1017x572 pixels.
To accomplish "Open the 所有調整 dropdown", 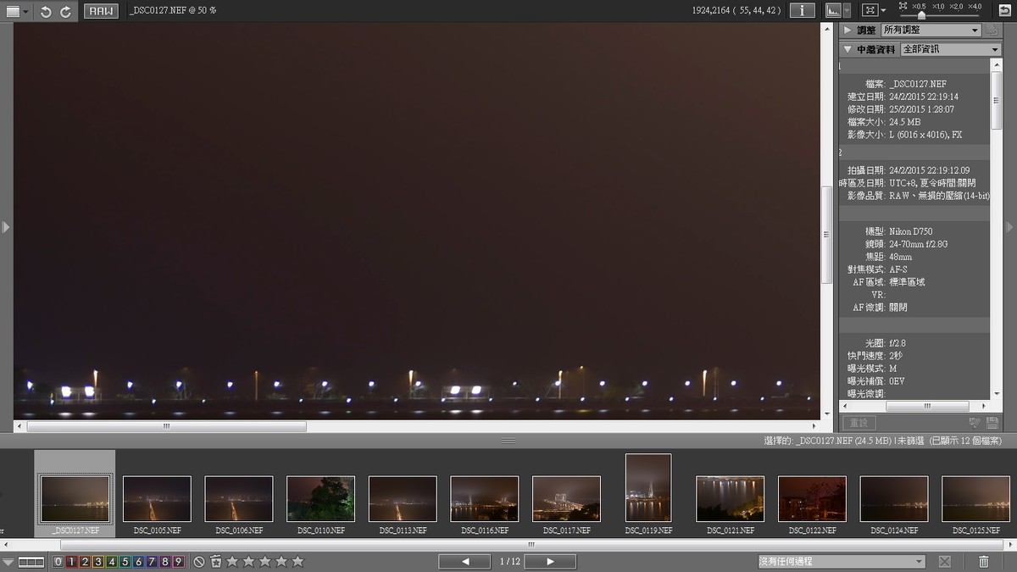I will pos(931,30).
